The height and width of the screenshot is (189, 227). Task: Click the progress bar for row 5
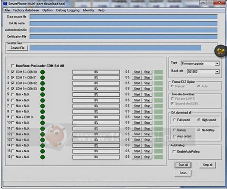pos(96,94)
